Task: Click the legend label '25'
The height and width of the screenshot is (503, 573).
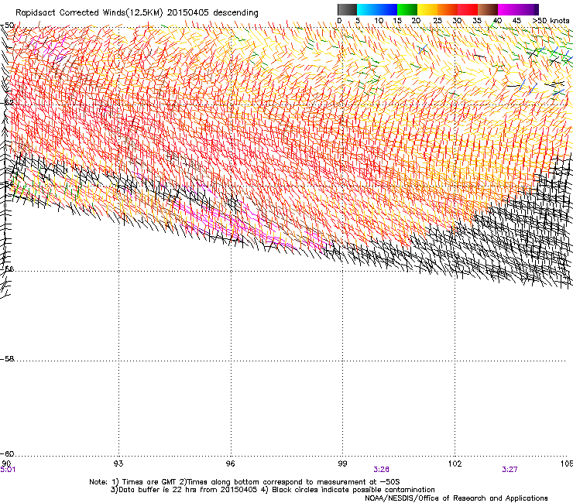Action: pyautogui.click(x=437, y=21)
